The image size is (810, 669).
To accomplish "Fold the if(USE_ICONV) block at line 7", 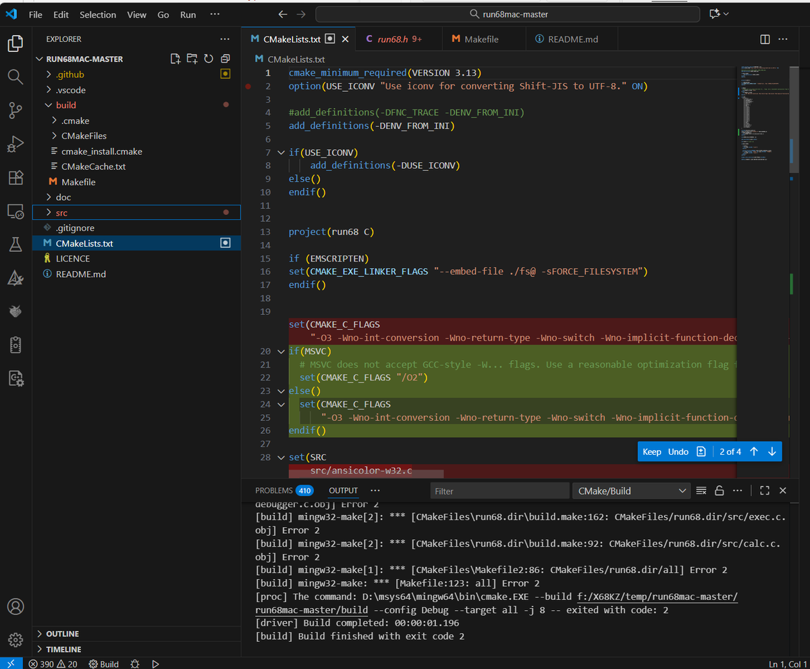I will [281, 153].
